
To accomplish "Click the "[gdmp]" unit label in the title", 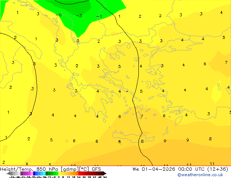I will 70,169.
